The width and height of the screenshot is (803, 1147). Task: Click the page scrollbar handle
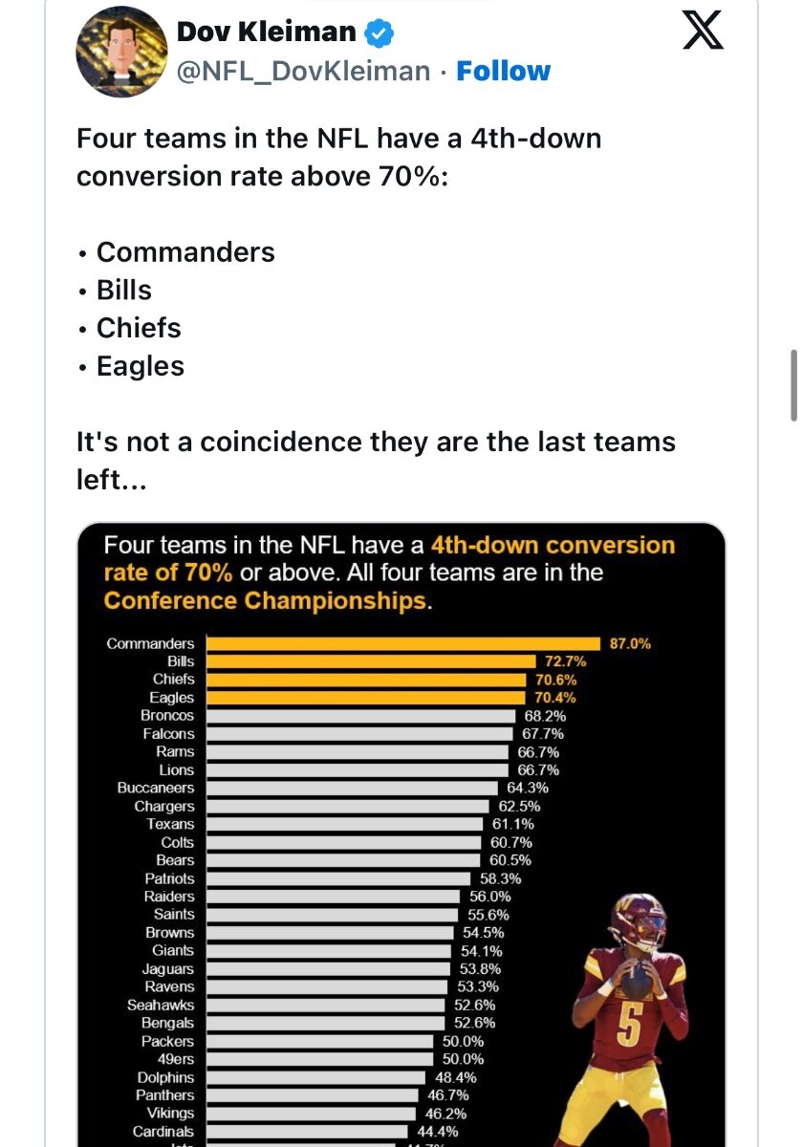pyautogui.click(x=793, y=384)
